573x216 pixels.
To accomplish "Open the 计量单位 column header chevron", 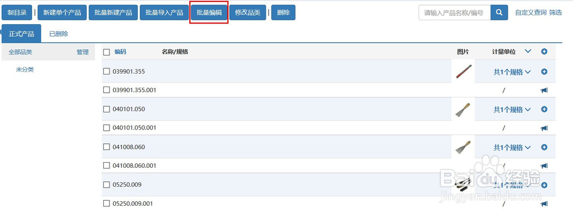I will (528, 52).
